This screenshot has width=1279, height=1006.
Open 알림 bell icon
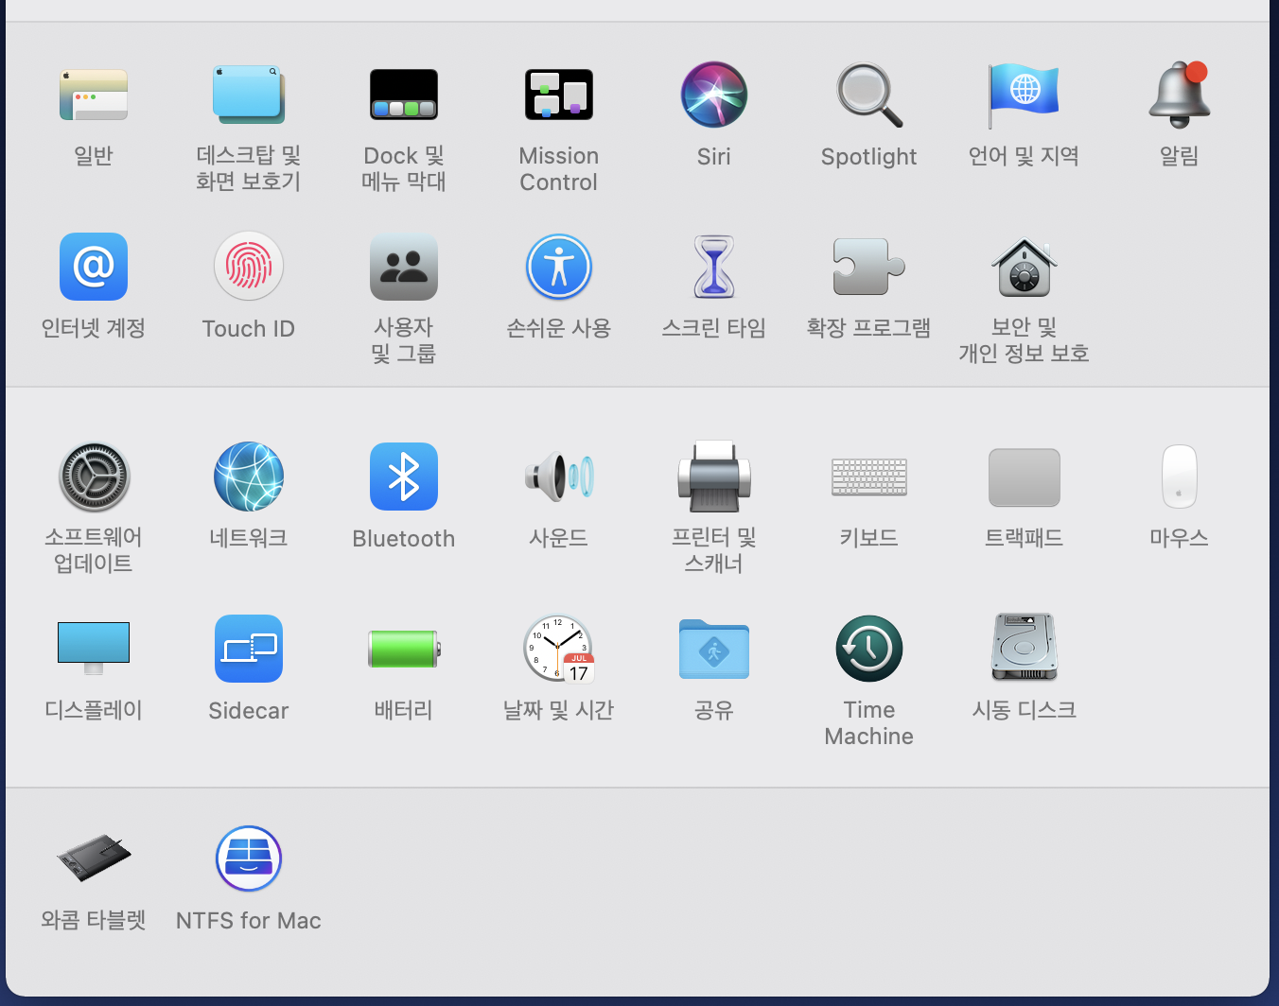(1180, 95)
